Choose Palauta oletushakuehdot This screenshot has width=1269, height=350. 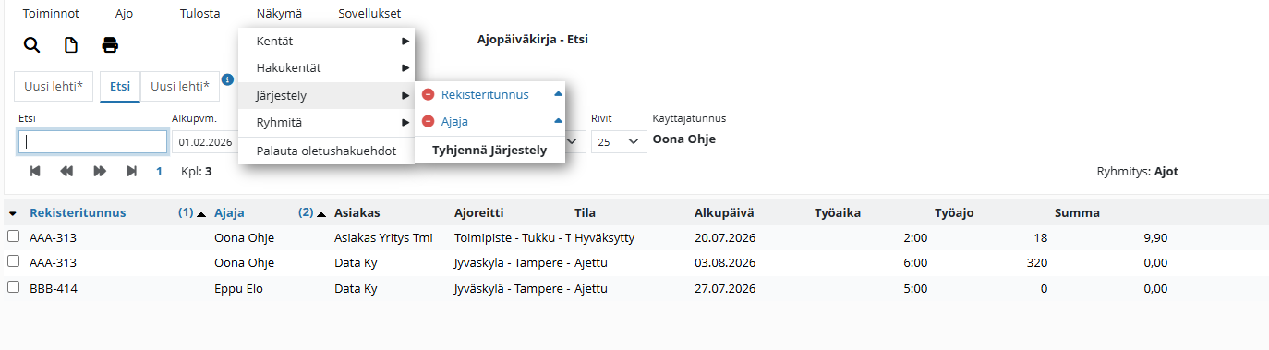[326, 151]
